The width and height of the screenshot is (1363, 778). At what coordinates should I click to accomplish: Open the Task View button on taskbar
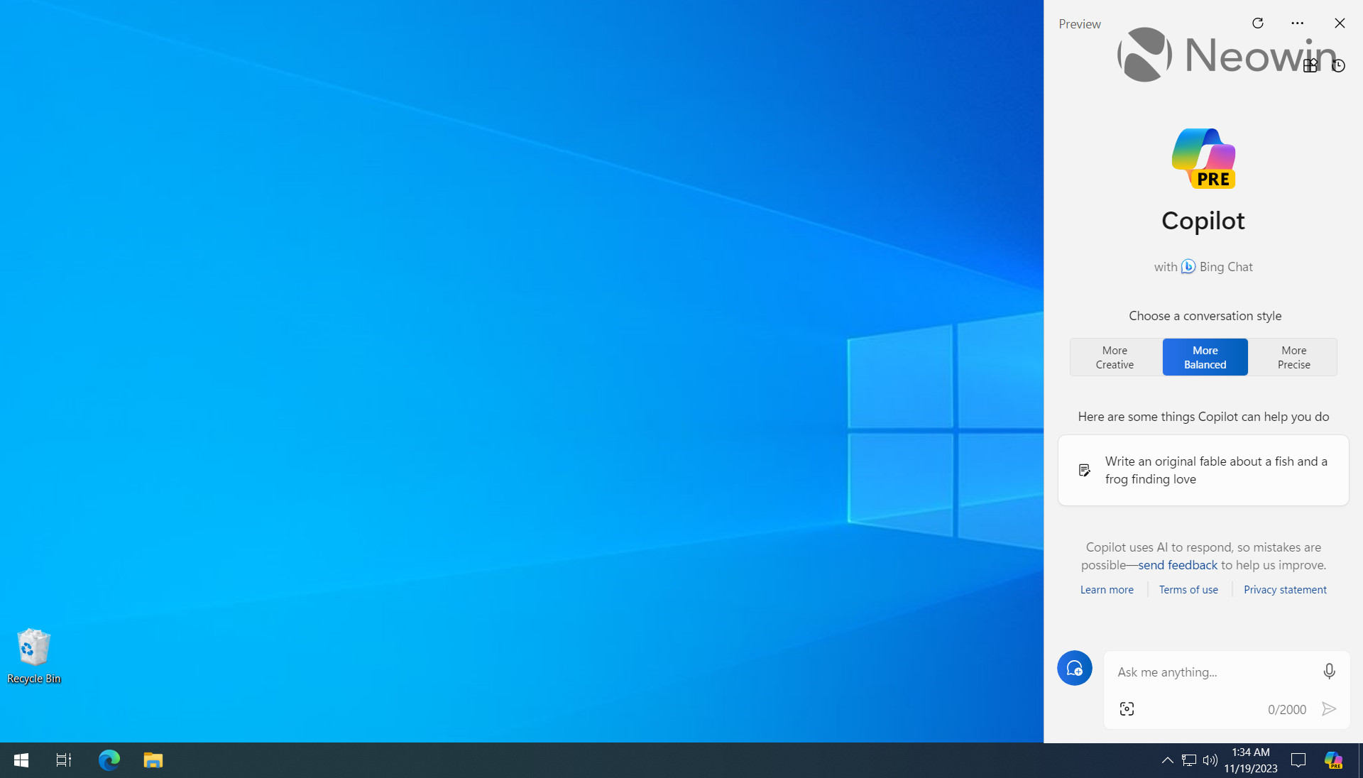pyautogui.click(x=64, y=760)
